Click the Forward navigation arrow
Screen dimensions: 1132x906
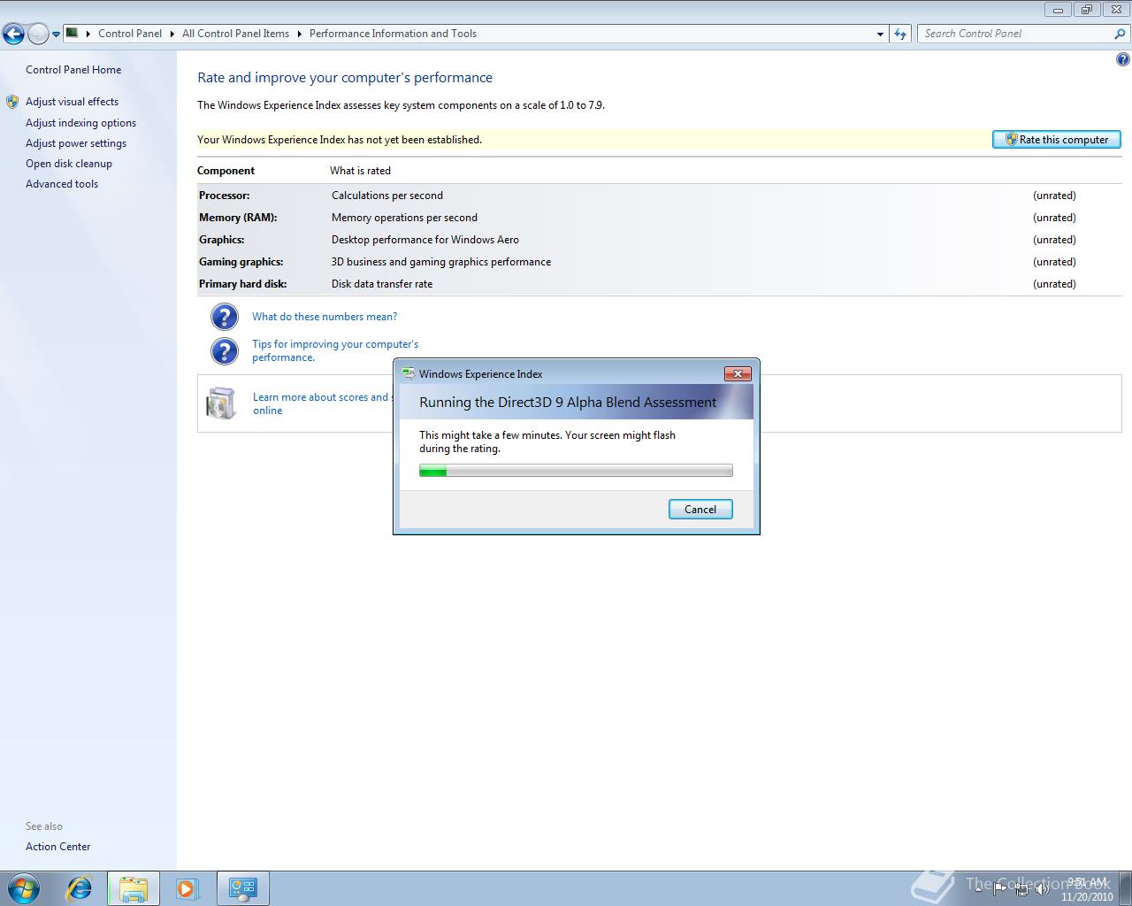[38, 35]
